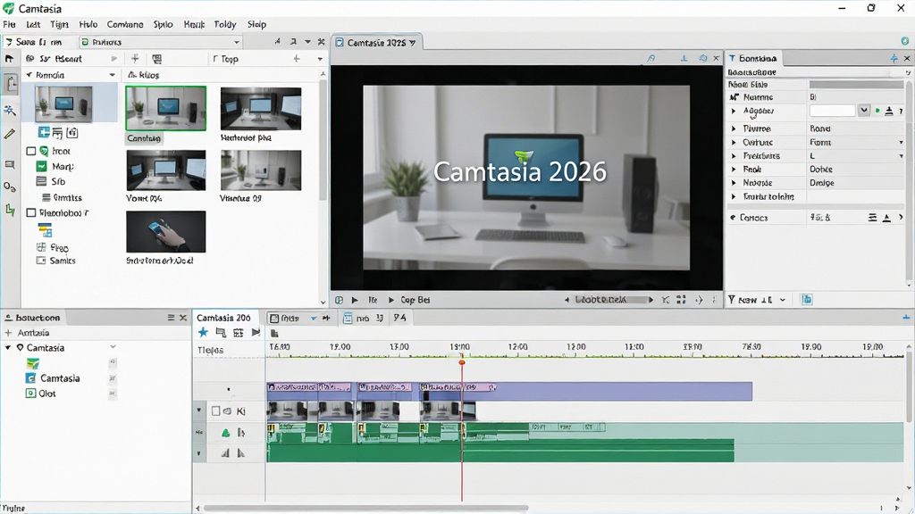
Task: Collapse the Camtasia node in project tree
Action: 8,347
